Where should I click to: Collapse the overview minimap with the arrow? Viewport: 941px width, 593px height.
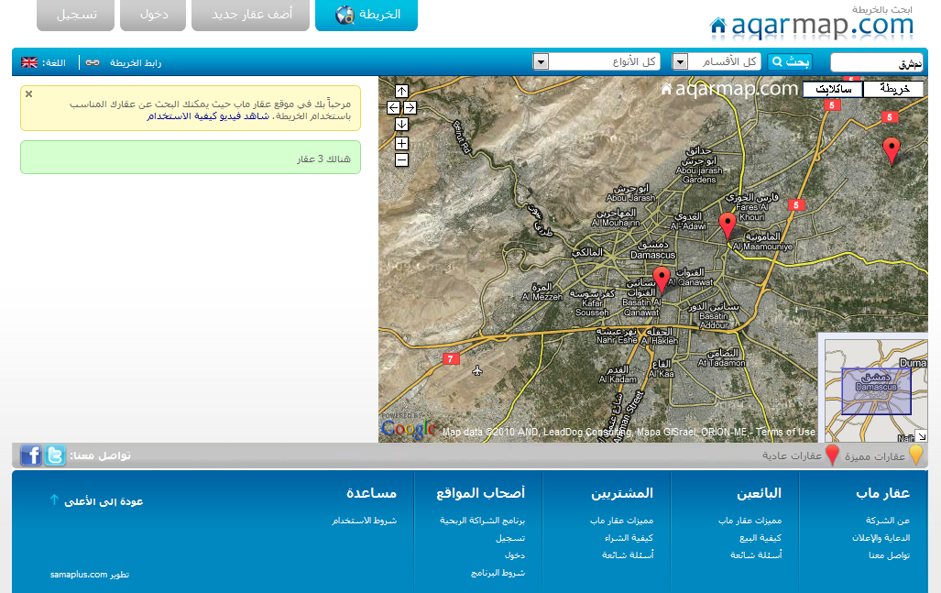(922, 436)
